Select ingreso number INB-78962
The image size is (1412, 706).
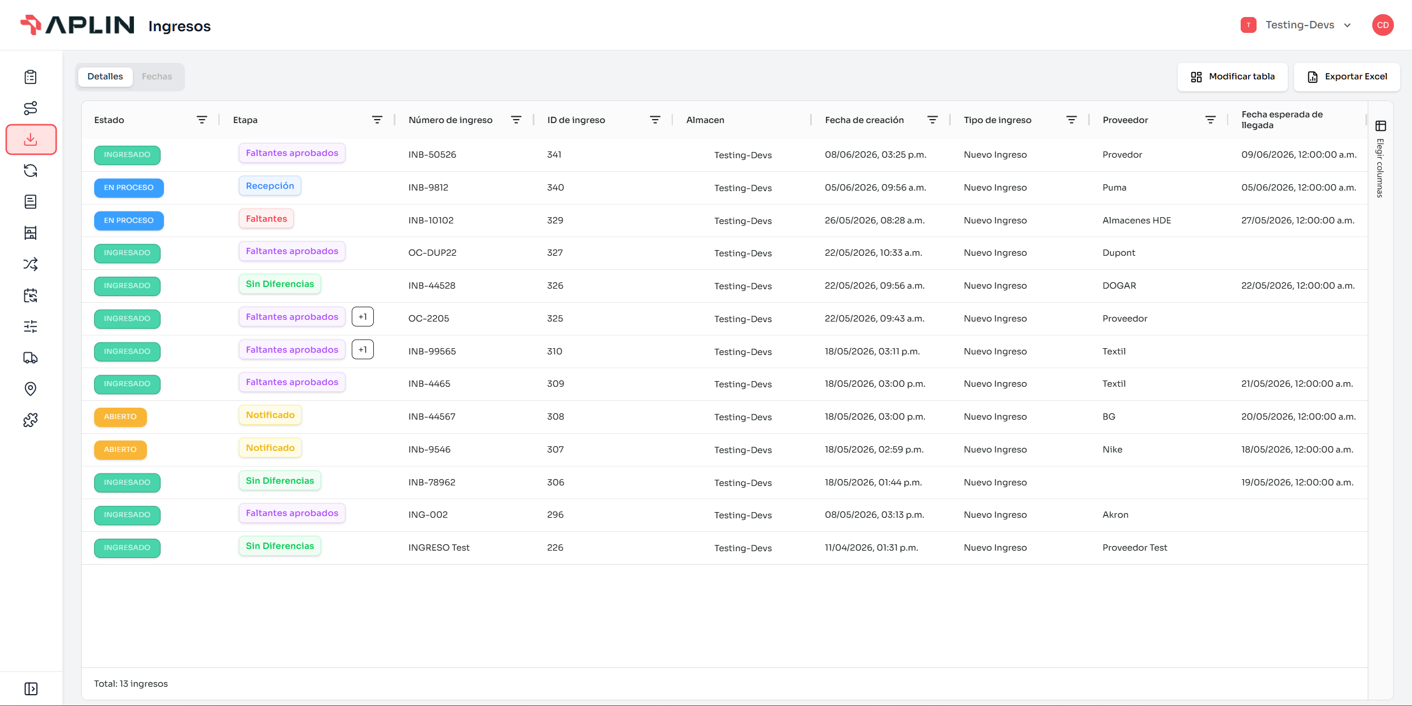432,483
